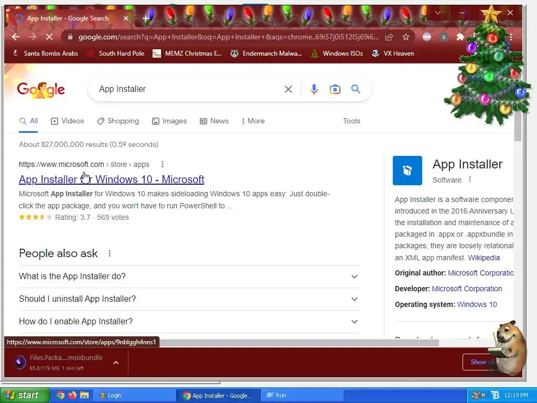Open Microsoft Corporation developer link
The height and width of the screenshot is (403, 537).
[467, 289]
